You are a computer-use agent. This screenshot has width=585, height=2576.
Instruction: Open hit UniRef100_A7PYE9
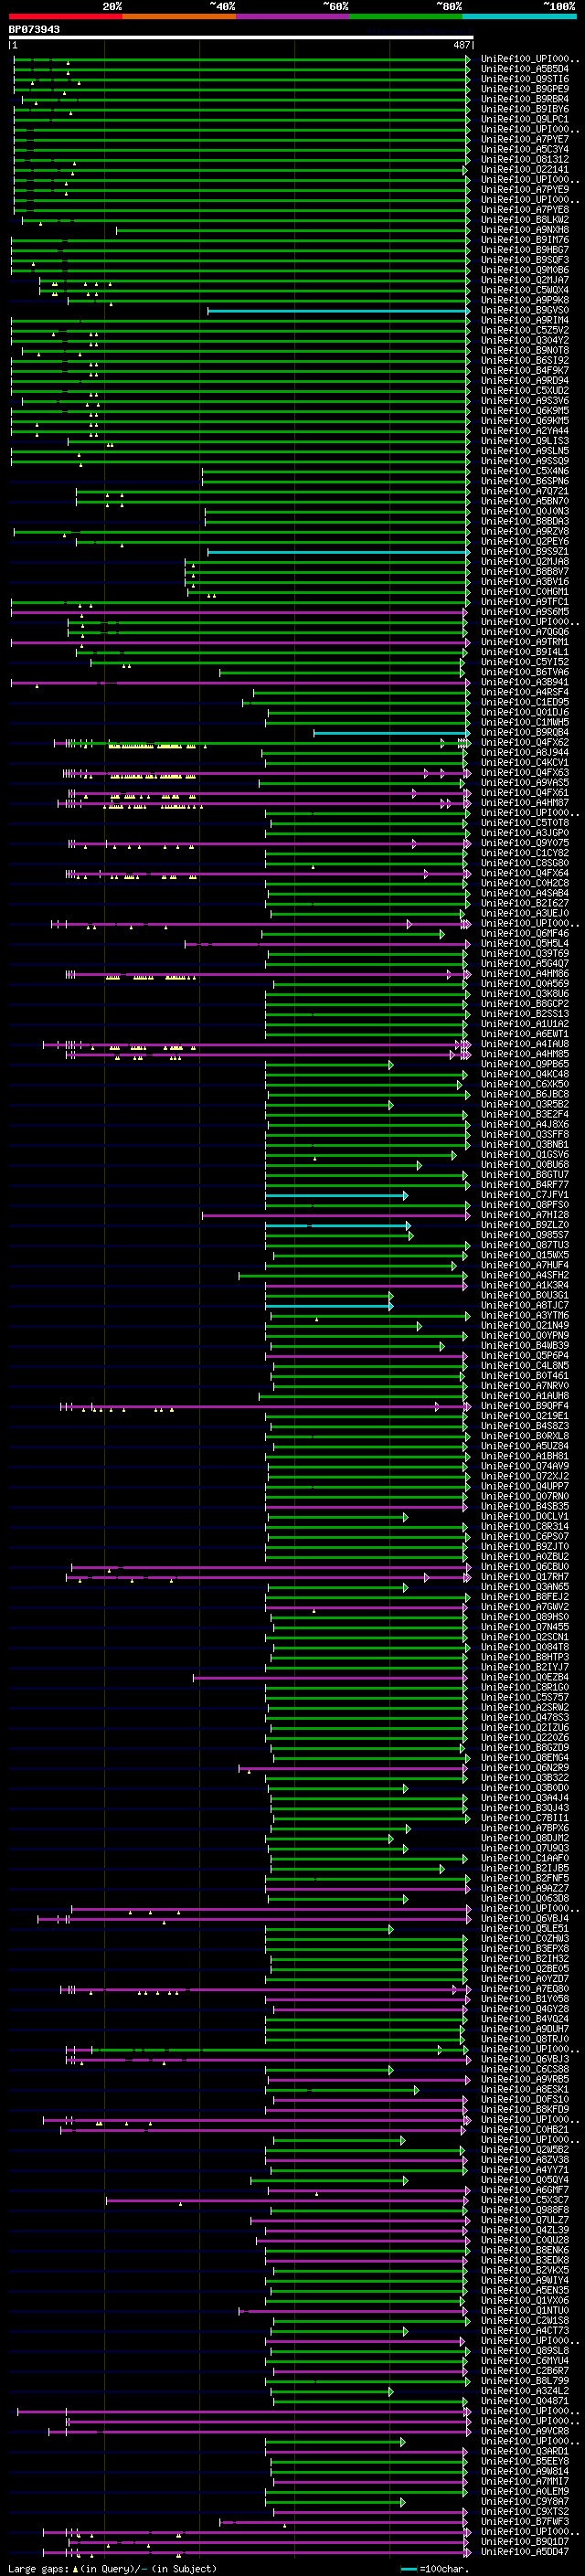(525, 189)
